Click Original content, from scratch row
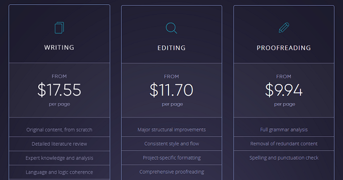 pos(59,130)
